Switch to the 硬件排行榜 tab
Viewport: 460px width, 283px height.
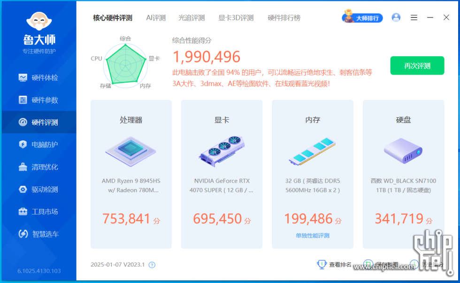284,18
